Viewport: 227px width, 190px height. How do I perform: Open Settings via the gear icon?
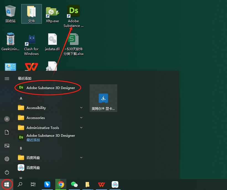pos(7,159)
